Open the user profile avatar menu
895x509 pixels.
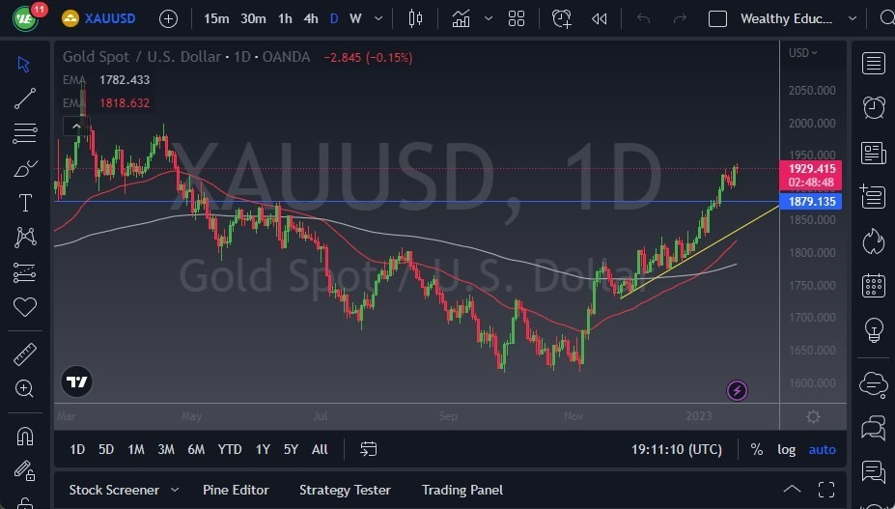pyautogui.click(x=24, y=19)
